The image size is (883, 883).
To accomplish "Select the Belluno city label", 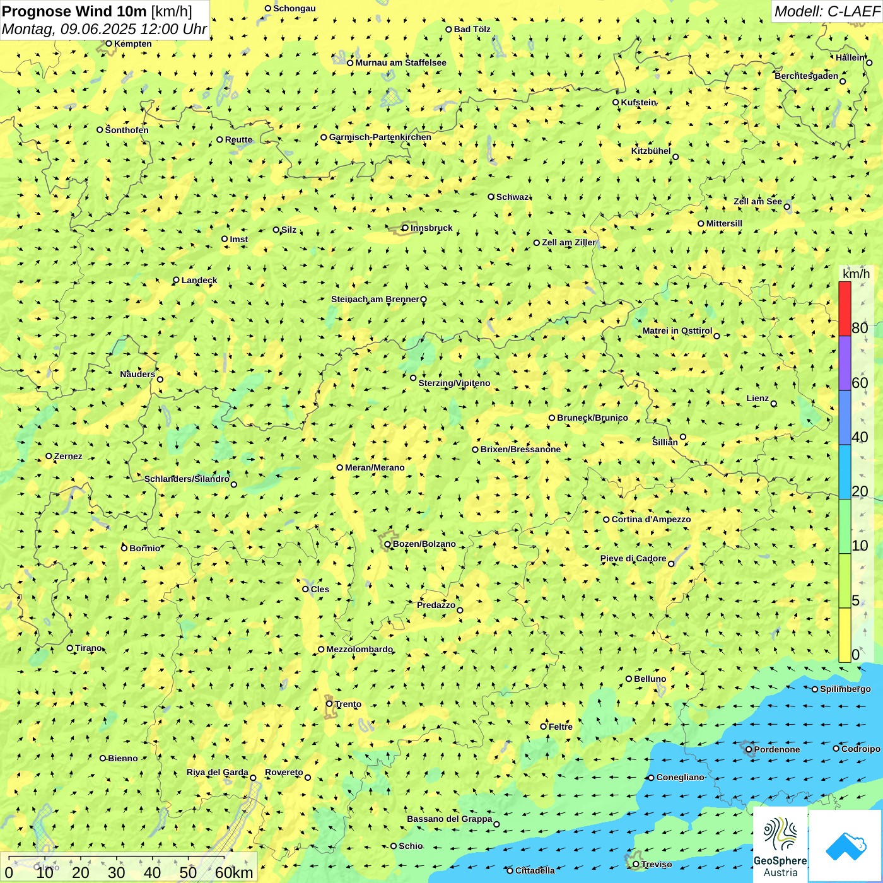I will click(650, 679).
